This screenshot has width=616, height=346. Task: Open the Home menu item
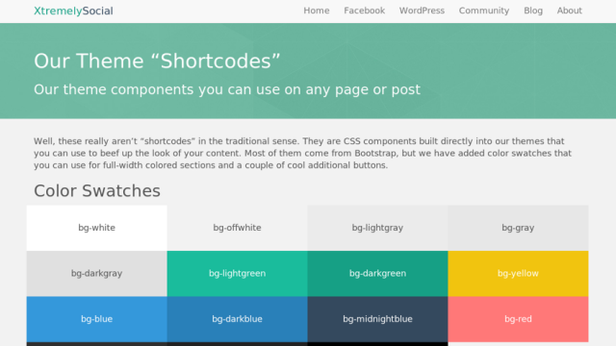[317, 11]
